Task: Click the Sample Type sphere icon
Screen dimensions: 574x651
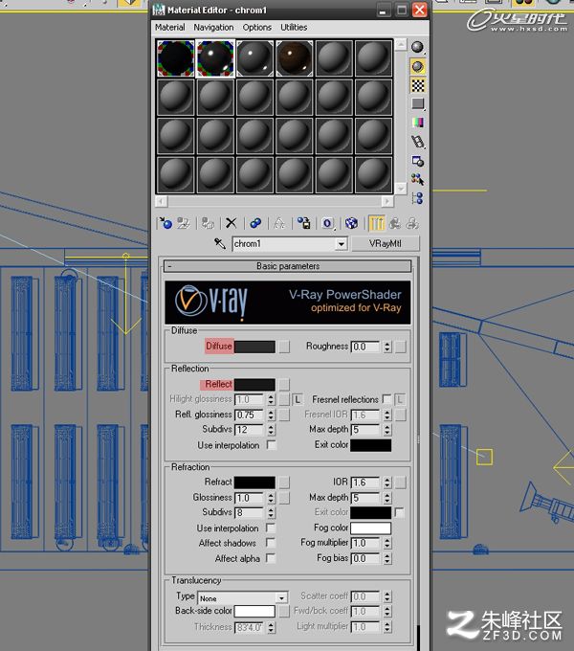Action: 418,47
